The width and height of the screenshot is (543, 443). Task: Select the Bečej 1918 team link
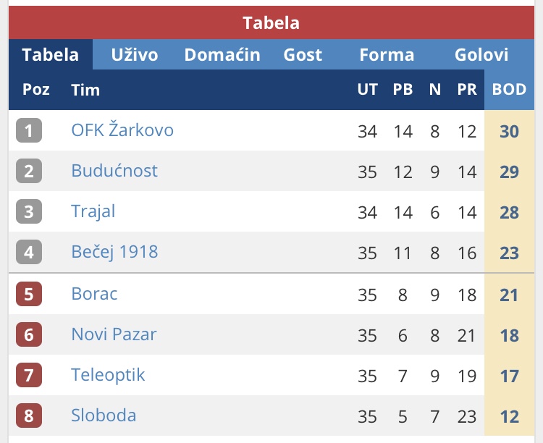[114, 252]
